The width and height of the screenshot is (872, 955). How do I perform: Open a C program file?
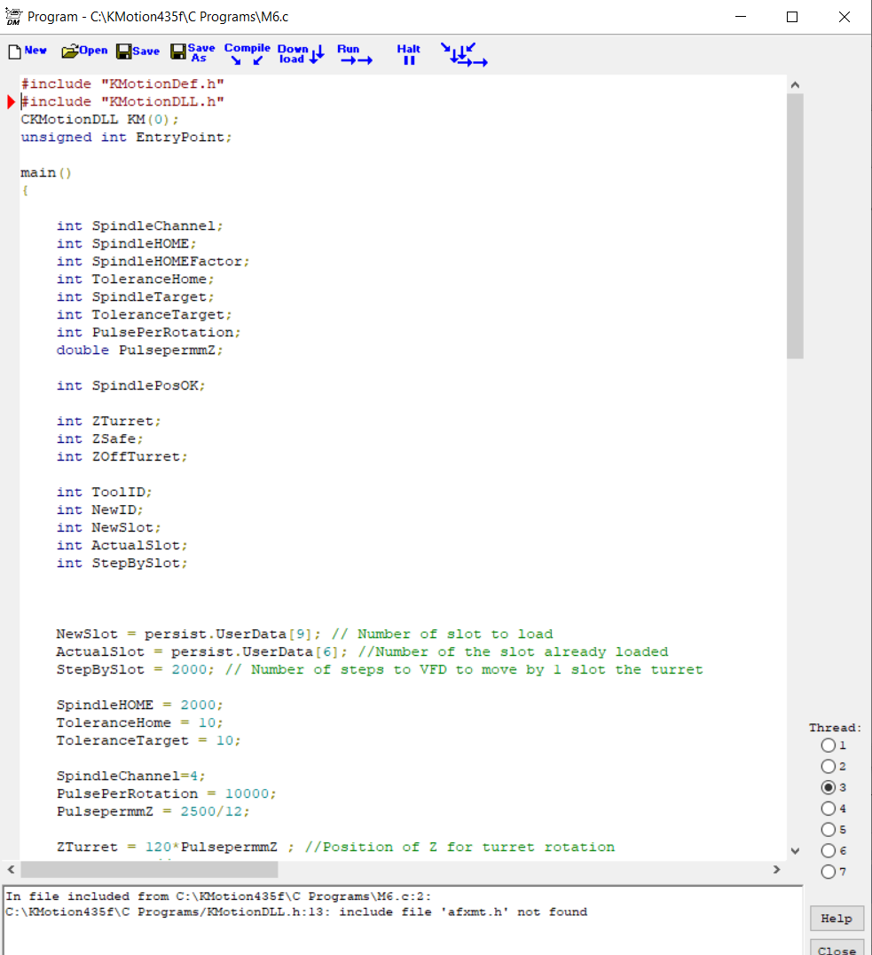(84, 51)
